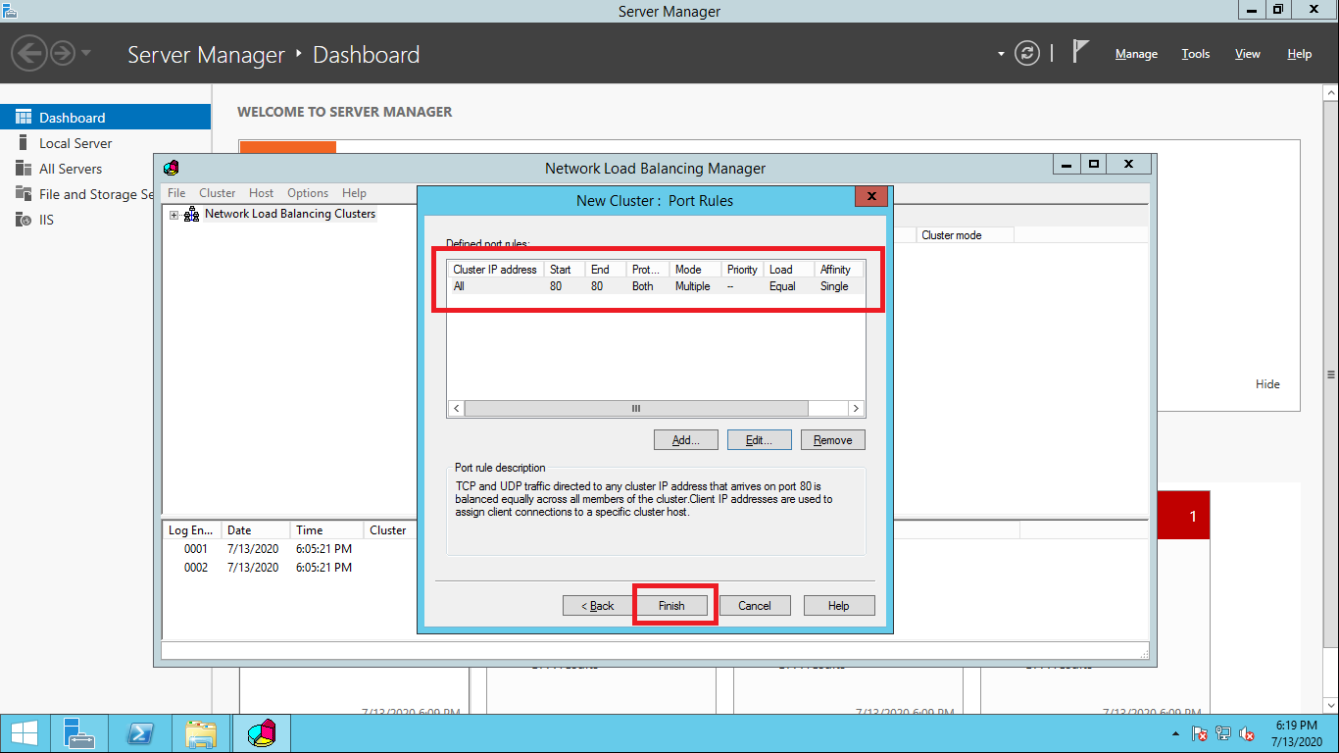
Task: Sort port rules by Start column
Action: click(x=565, y=270)
